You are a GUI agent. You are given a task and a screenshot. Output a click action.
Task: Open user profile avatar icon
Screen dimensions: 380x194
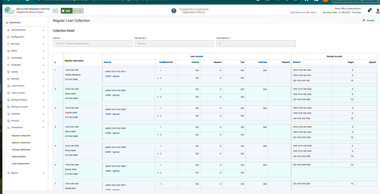coord(378,11)
